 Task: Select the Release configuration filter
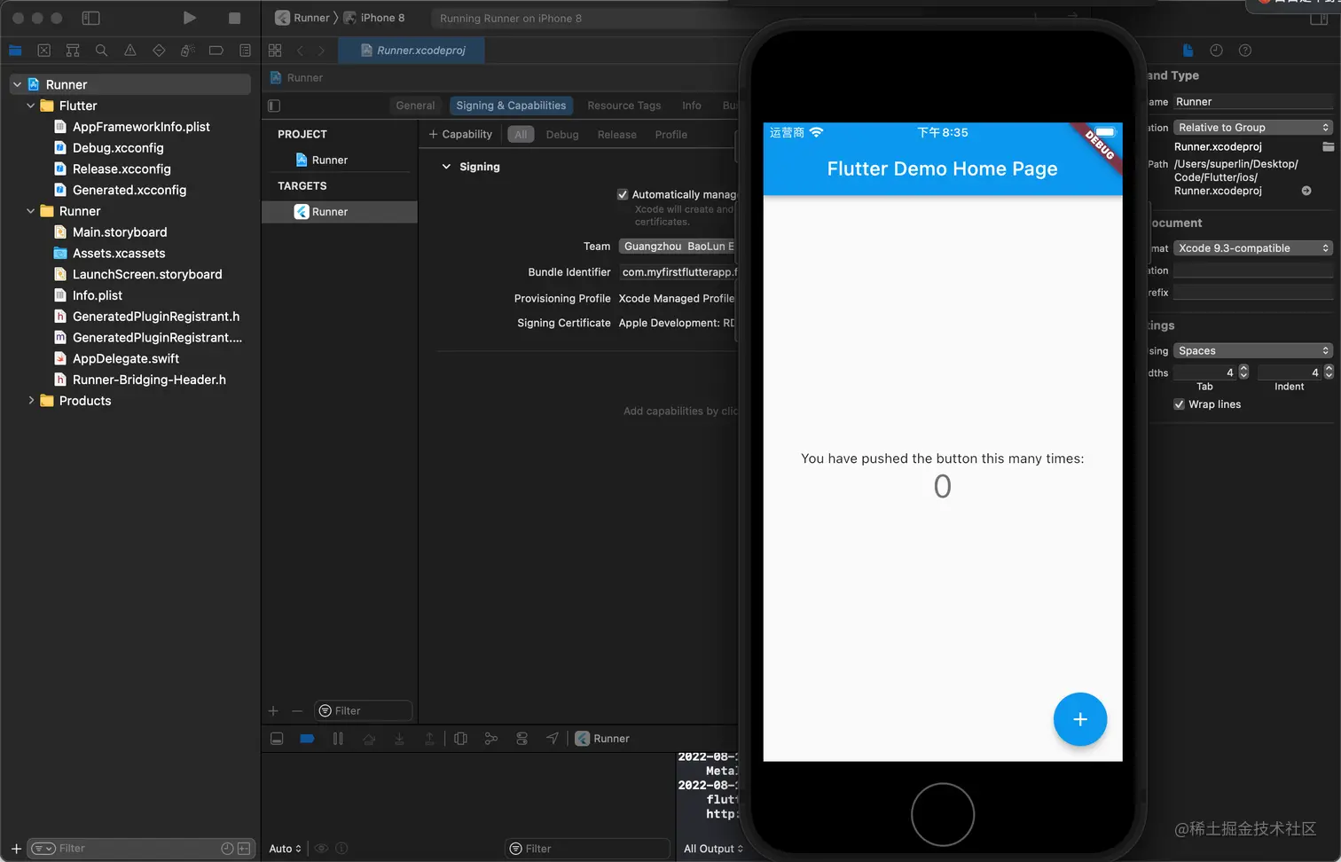tap(617, 135)
